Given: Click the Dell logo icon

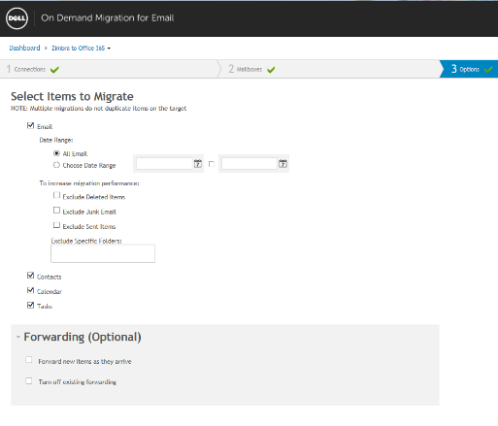Looking at the screenshot, I should pyautogui.click(x=17, y=18).
